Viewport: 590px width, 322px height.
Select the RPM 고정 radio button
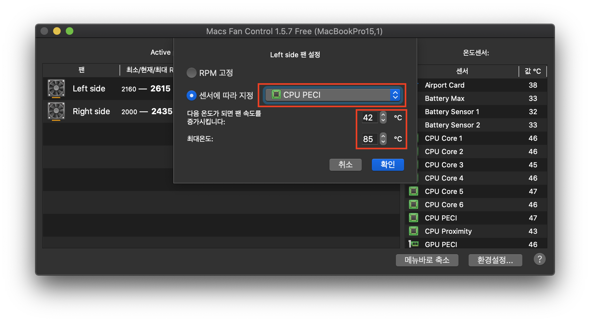(x=192, y=73)
